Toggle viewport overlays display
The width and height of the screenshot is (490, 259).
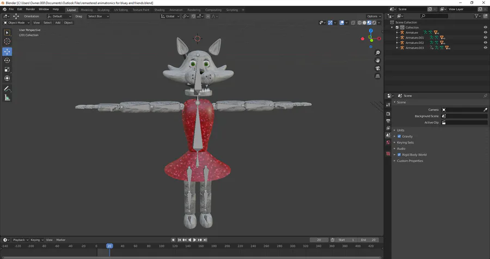point(341,22)
